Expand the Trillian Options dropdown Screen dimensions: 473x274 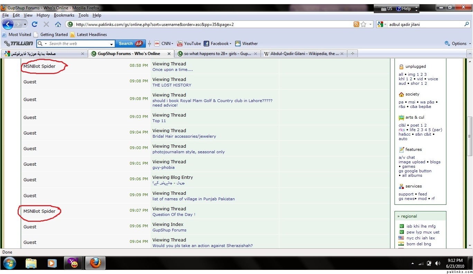point(458,44)
